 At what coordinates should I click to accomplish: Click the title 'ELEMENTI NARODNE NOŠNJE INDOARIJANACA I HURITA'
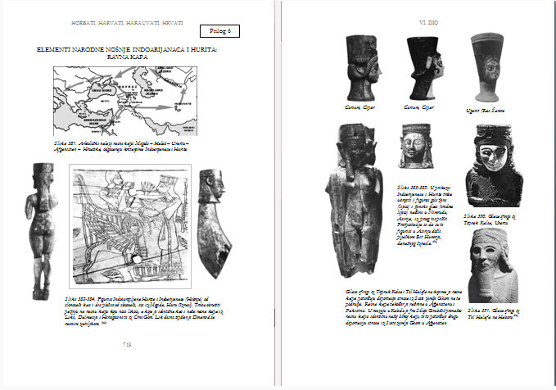point(127,50)
